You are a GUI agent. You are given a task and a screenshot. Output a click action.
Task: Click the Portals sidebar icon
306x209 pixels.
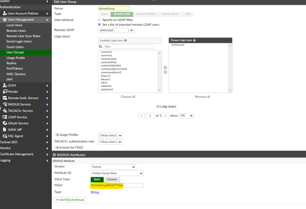coord(5,92)
